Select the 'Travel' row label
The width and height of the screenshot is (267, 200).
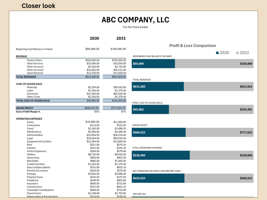(30, 129)
